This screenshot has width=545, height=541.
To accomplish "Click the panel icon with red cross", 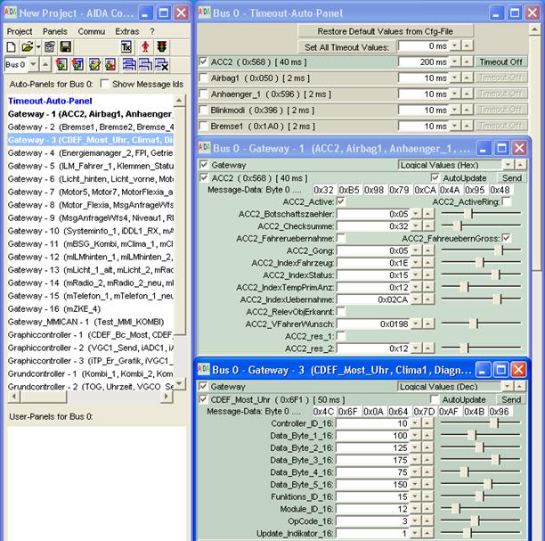I will 110,64.
